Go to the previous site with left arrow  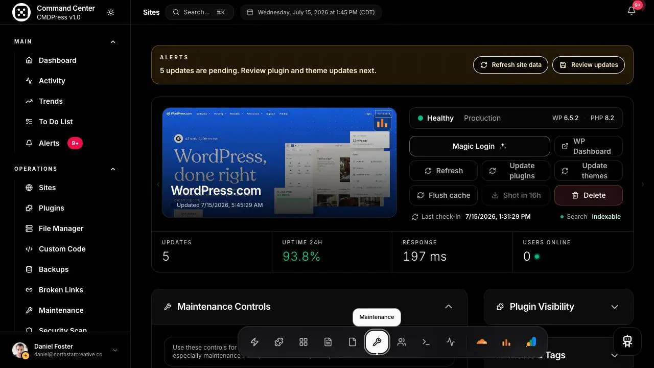click(x=158, y=185)
